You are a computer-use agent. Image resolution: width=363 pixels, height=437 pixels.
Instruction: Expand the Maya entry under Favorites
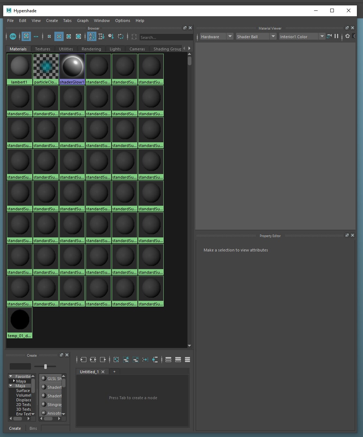coord(14,381)
